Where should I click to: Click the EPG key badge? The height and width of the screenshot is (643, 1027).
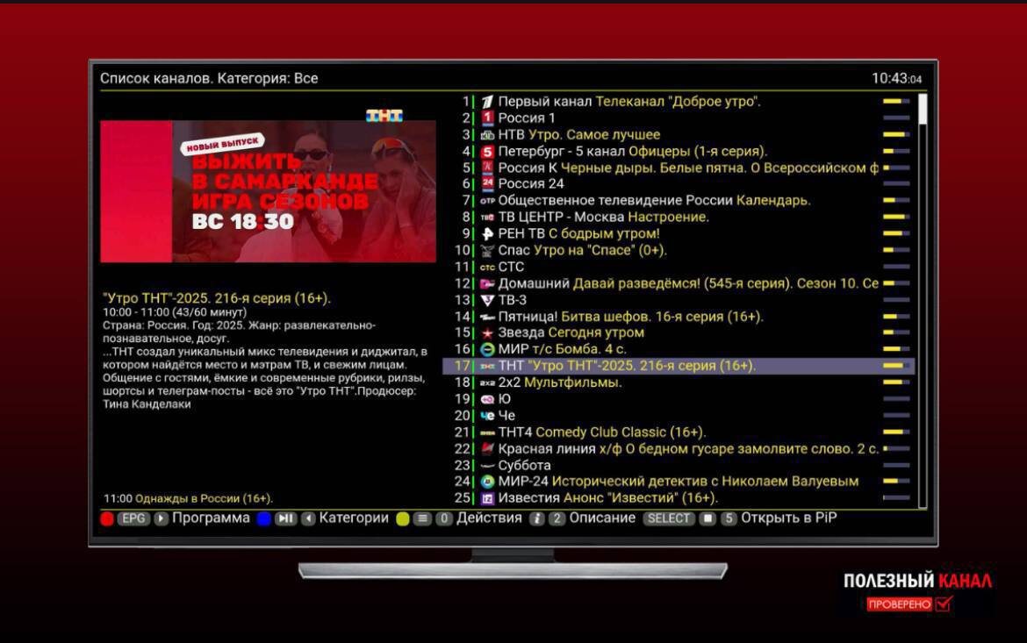[x=133, y=518]
